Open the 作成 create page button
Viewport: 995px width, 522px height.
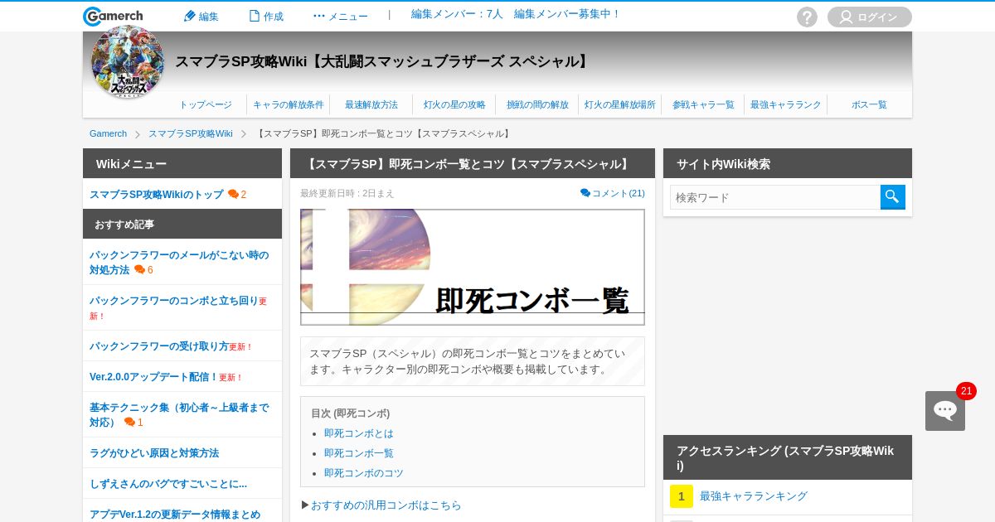[x=266, y=16]
